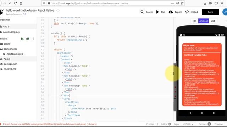Screen dimensions: 227x127
Task: Export the project using the Export button
Action: click(175, 12)
